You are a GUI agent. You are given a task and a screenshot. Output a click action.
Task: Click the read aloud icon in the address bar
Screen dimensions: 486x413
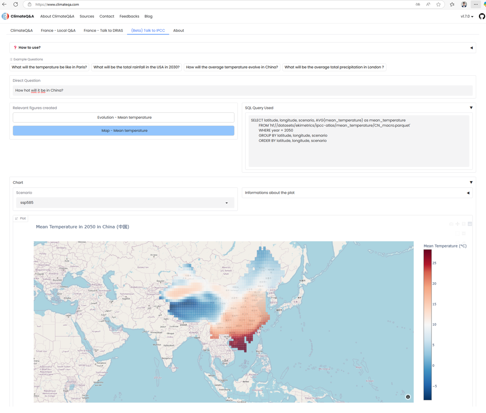tap(428, 4)
